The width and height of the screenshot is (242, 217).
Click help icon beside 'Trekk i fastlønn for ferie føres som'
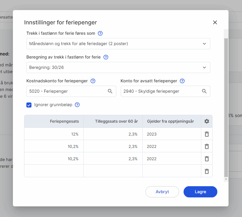coord(100,33)
